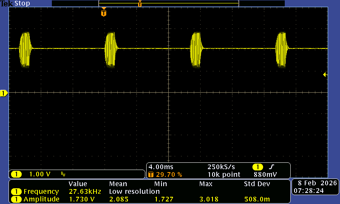Open the 10k point record length readout
Viewport: 340px width, 204px height.
pos(224,175)
